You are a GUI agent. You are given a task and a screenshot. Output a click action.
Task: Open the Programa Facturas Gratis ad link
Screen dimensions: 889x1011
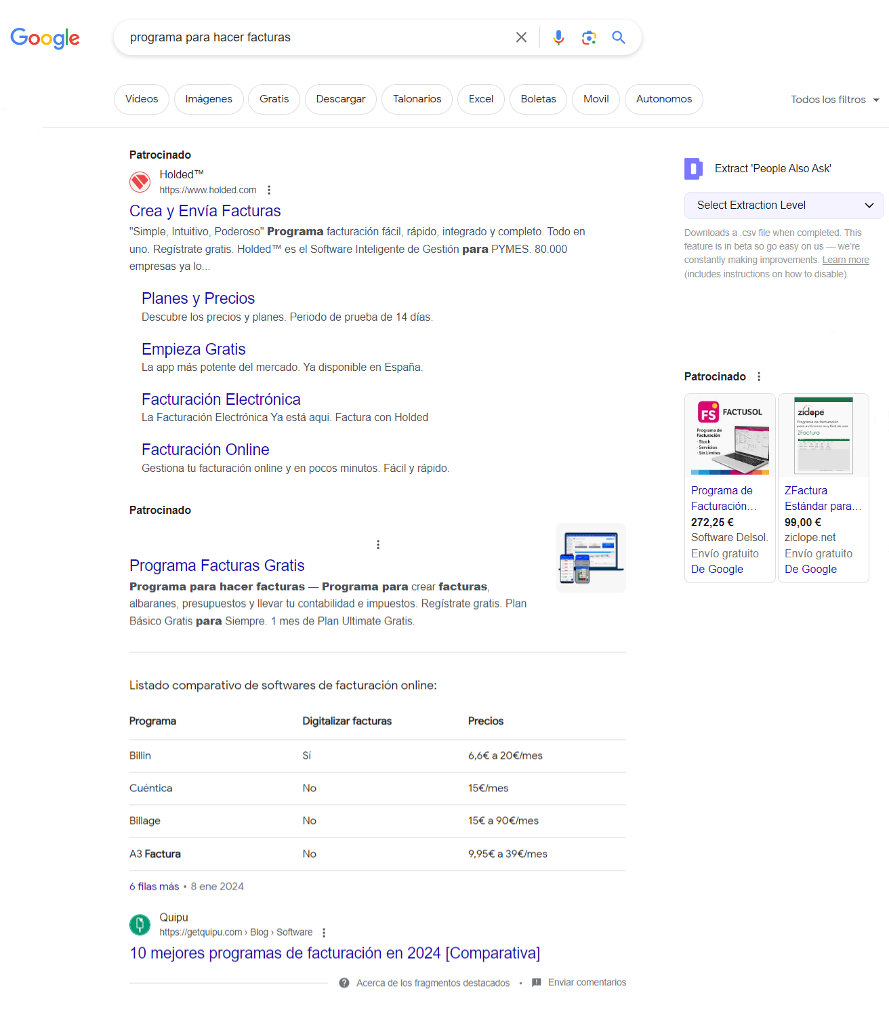217,566
